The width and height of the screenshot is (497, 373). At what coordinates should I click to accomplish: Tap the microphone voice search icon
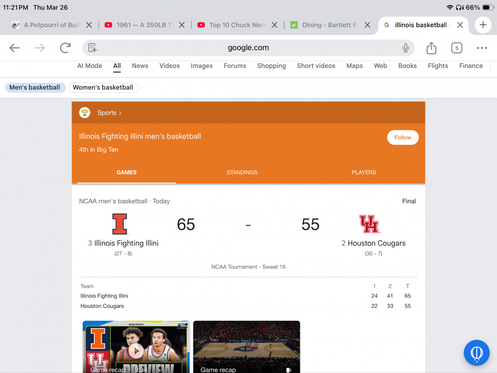pyautogui.click(x=406, y=48)
